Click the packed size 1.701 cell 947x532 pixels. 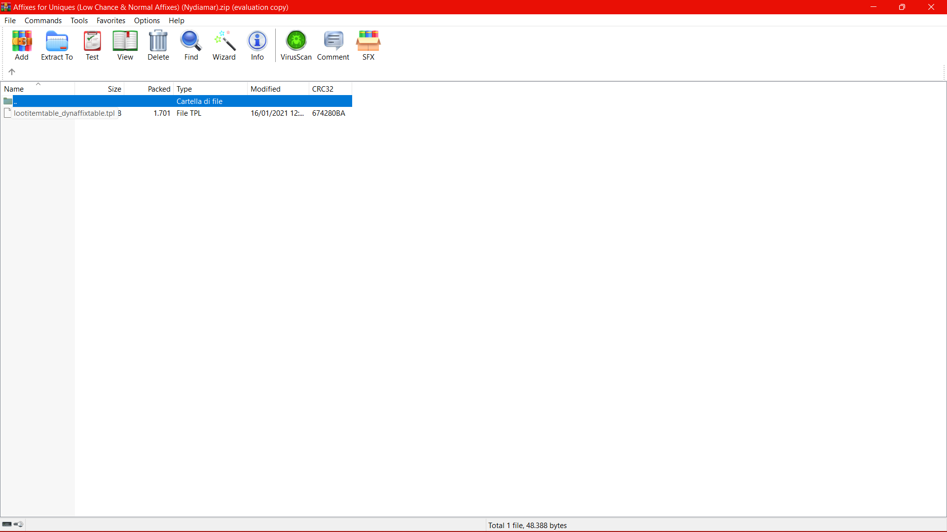coord(162,113)
